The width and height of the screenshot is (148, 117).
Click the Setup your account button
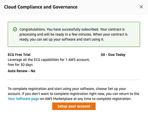click(74, 106)
